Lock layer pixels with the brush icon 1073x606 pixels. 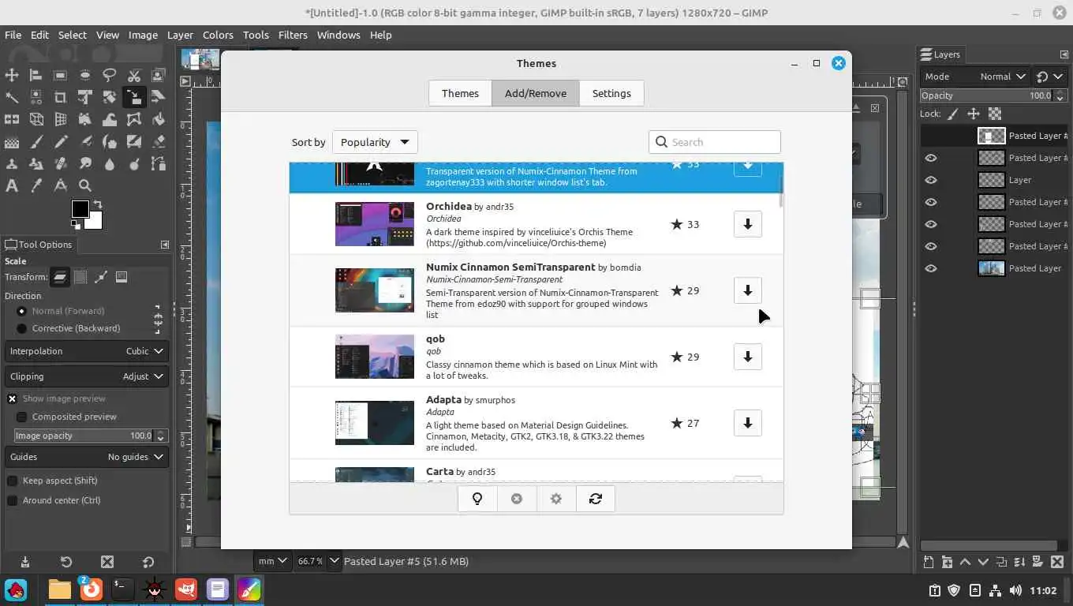point(953,114)
